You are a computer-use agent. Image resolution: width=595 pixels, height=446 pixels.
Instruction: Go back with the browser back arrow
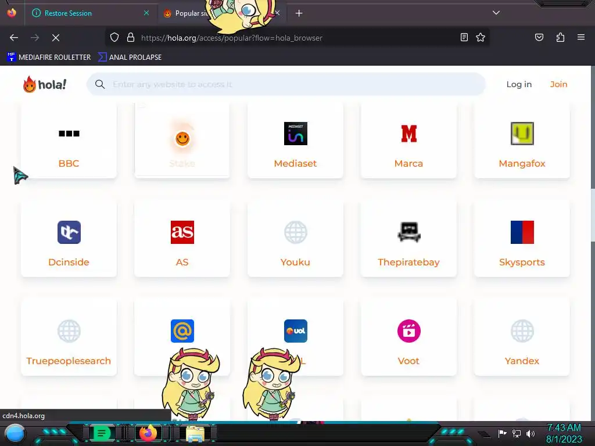(x=14, y=38)
